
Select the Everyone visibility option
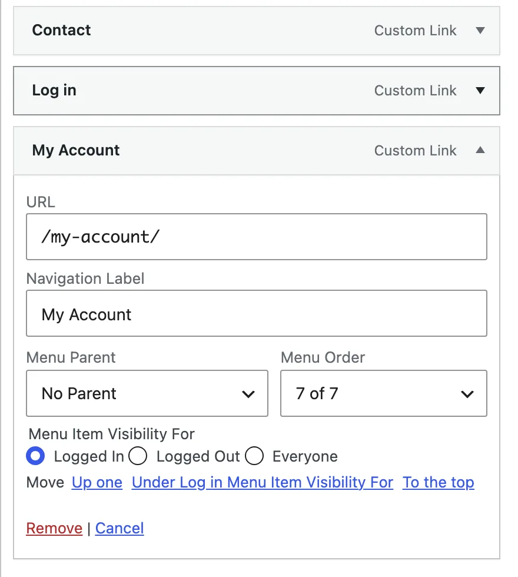[254, 456]
